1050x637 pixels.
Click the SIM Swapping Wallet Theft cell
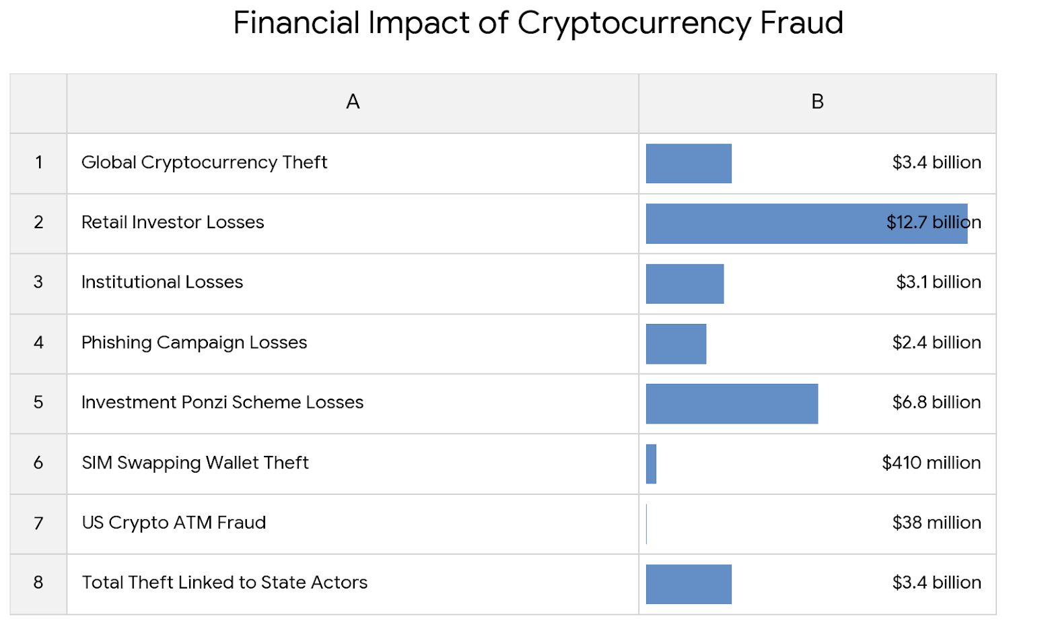[x=195, y=463]
